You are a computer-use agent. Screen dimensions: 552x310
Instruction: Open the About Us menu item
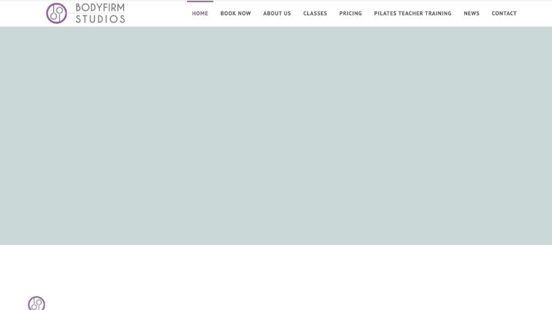pos(277,13)
